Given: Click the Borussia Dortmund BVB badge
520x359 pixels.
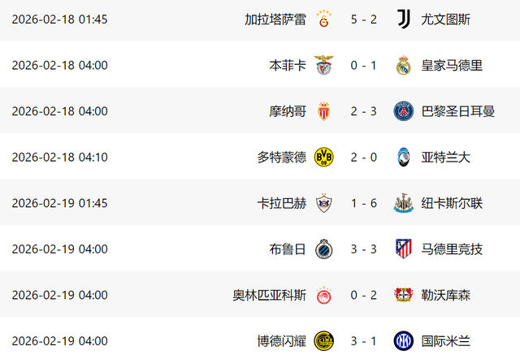Looking at the screenshot, I should point(323,158).
